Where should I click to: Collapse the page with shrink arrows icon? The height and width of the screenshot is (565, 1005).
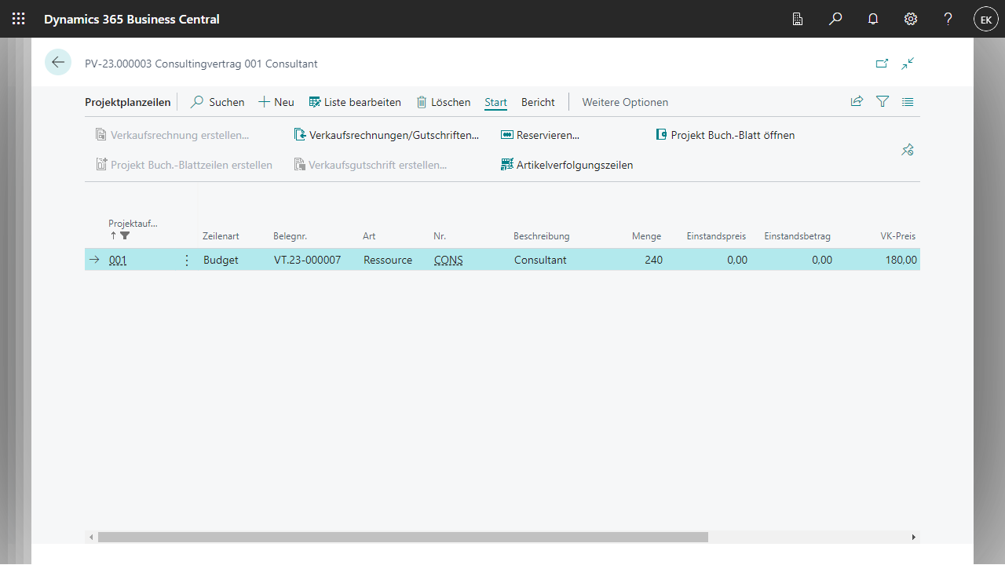(908, 64)
